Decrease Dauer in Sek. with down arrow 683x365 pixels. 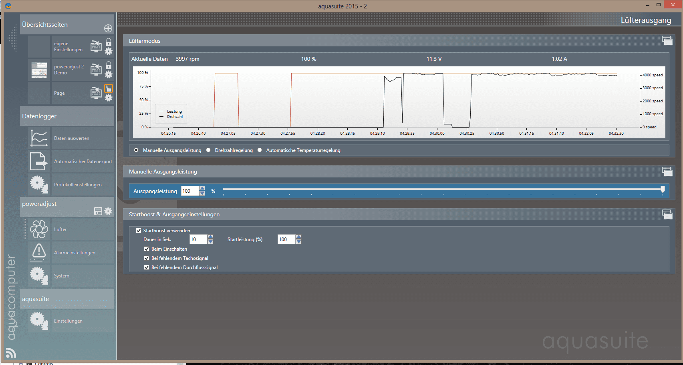211,242
